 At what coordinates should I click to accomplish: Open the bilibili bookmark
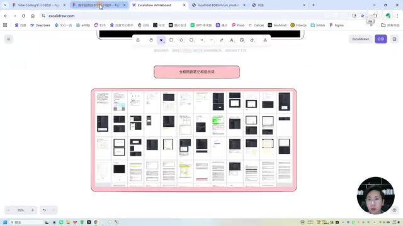tap(317, 25)
